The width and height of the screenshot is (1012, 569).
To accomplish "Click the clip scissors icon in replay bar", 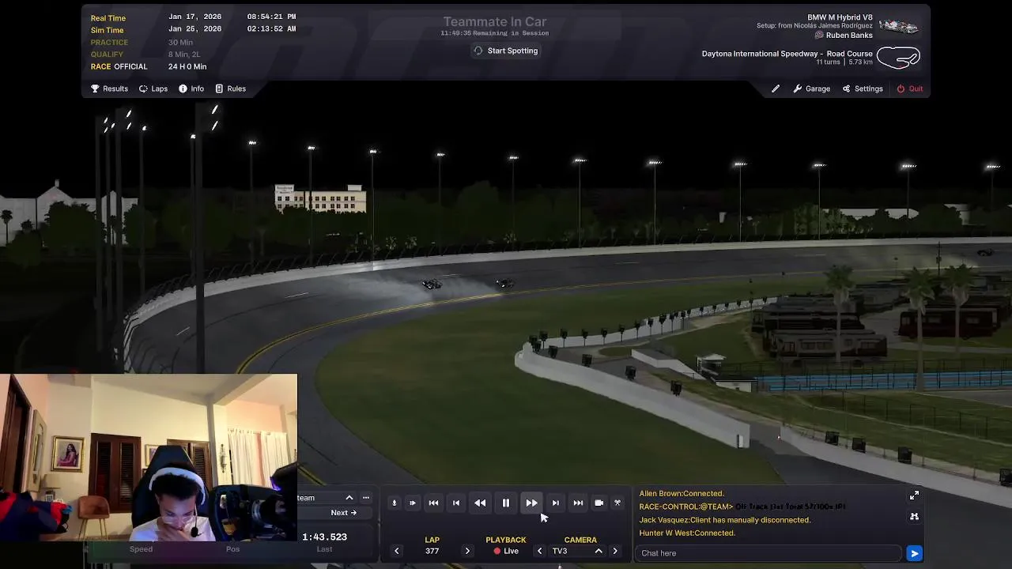I will (x=617, y=503).
